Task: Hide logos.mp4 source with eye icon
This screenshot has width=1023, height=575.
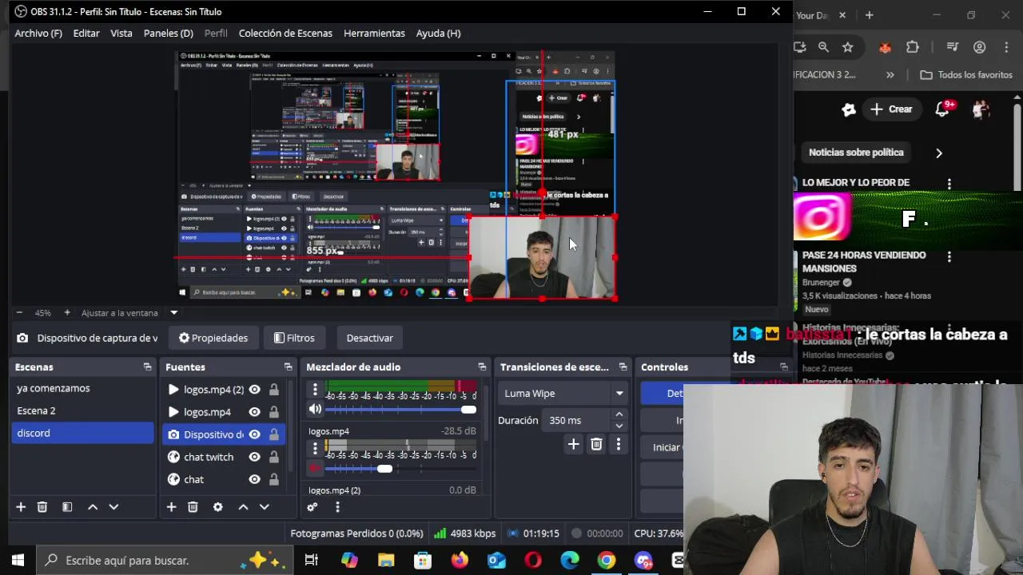Action: (x=254, y=412)
